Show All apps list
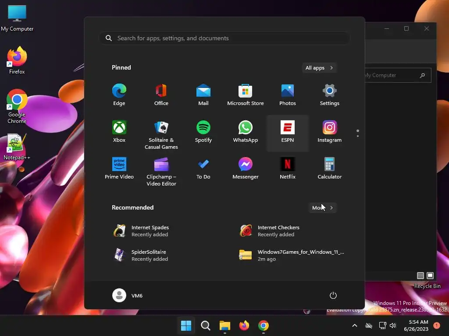 pyautogui.click(x=319, y=68)
